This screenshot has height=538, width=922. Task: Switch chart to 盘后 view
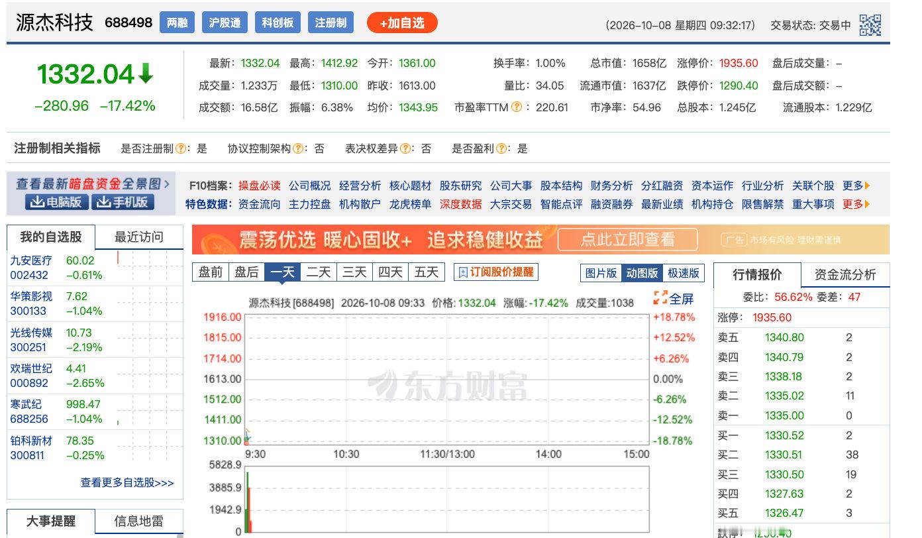(x=246, y=272)
